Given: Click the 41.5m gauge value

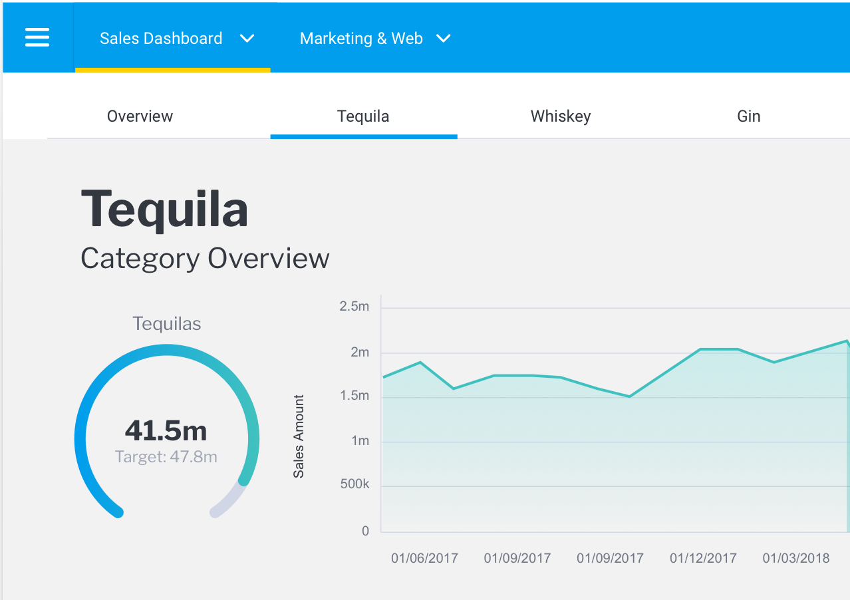Looking at the screenshot, I should 166,431.
